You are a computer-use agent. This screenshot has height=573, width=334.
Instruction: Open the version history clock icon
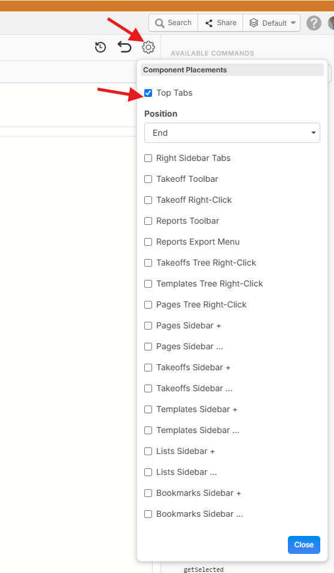(101, 47)
